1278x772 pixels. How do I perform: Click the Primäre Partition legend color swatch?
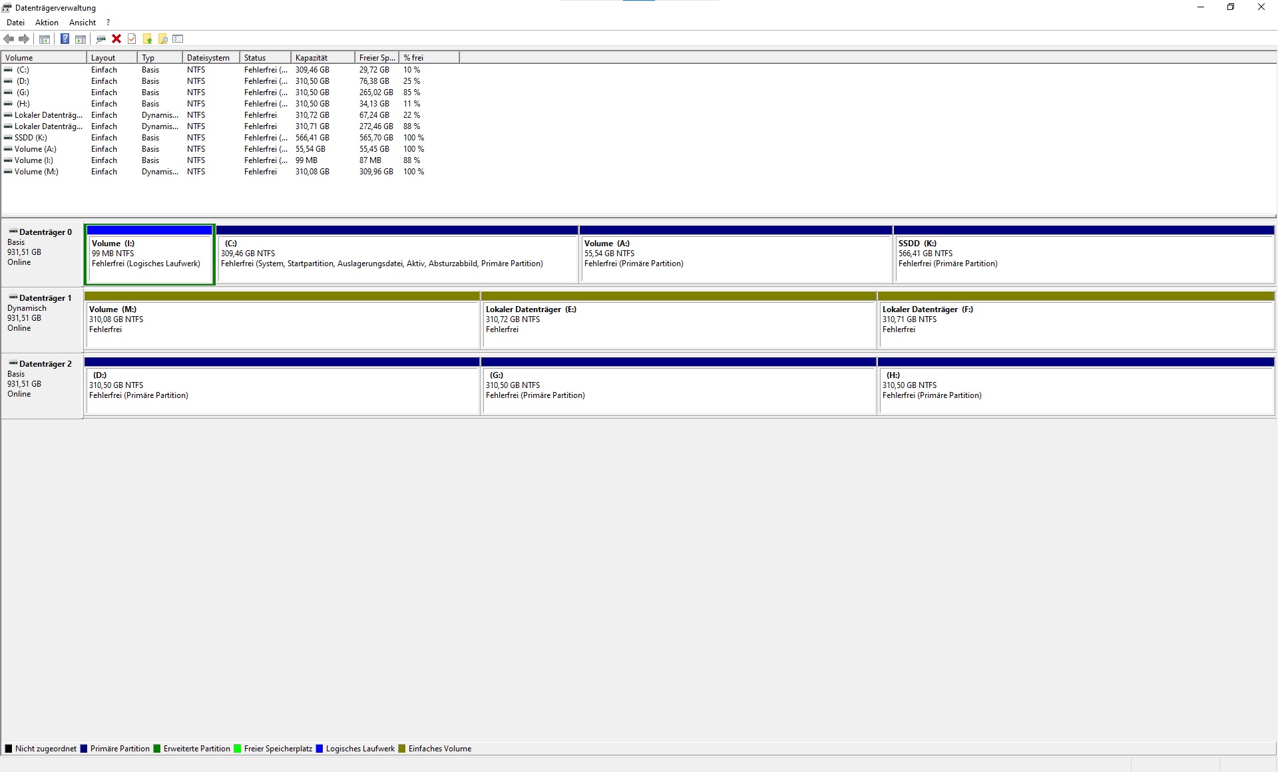pyautogui.click(x=84, y=749)
